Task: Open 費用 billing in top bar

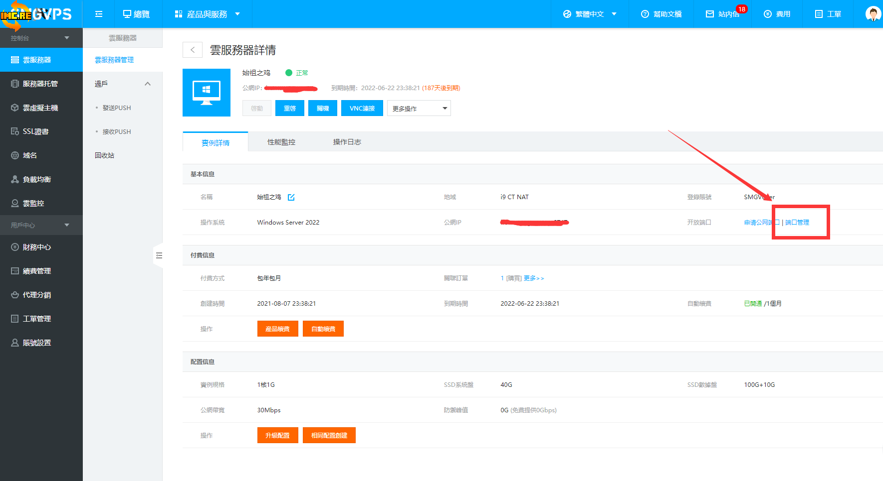Action: point(777,14)
